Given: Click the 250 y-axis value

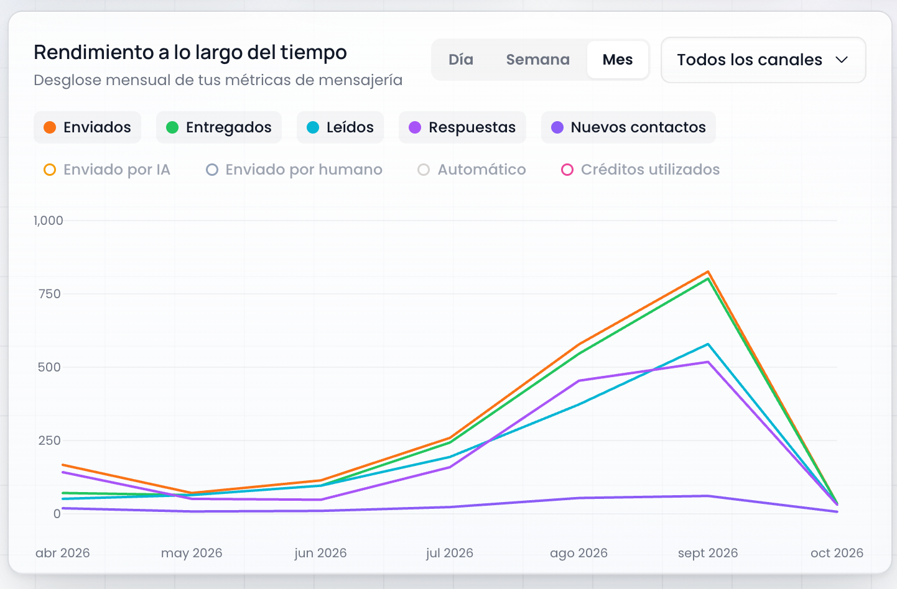Looking at the screenshot, I should coord(50,441).
